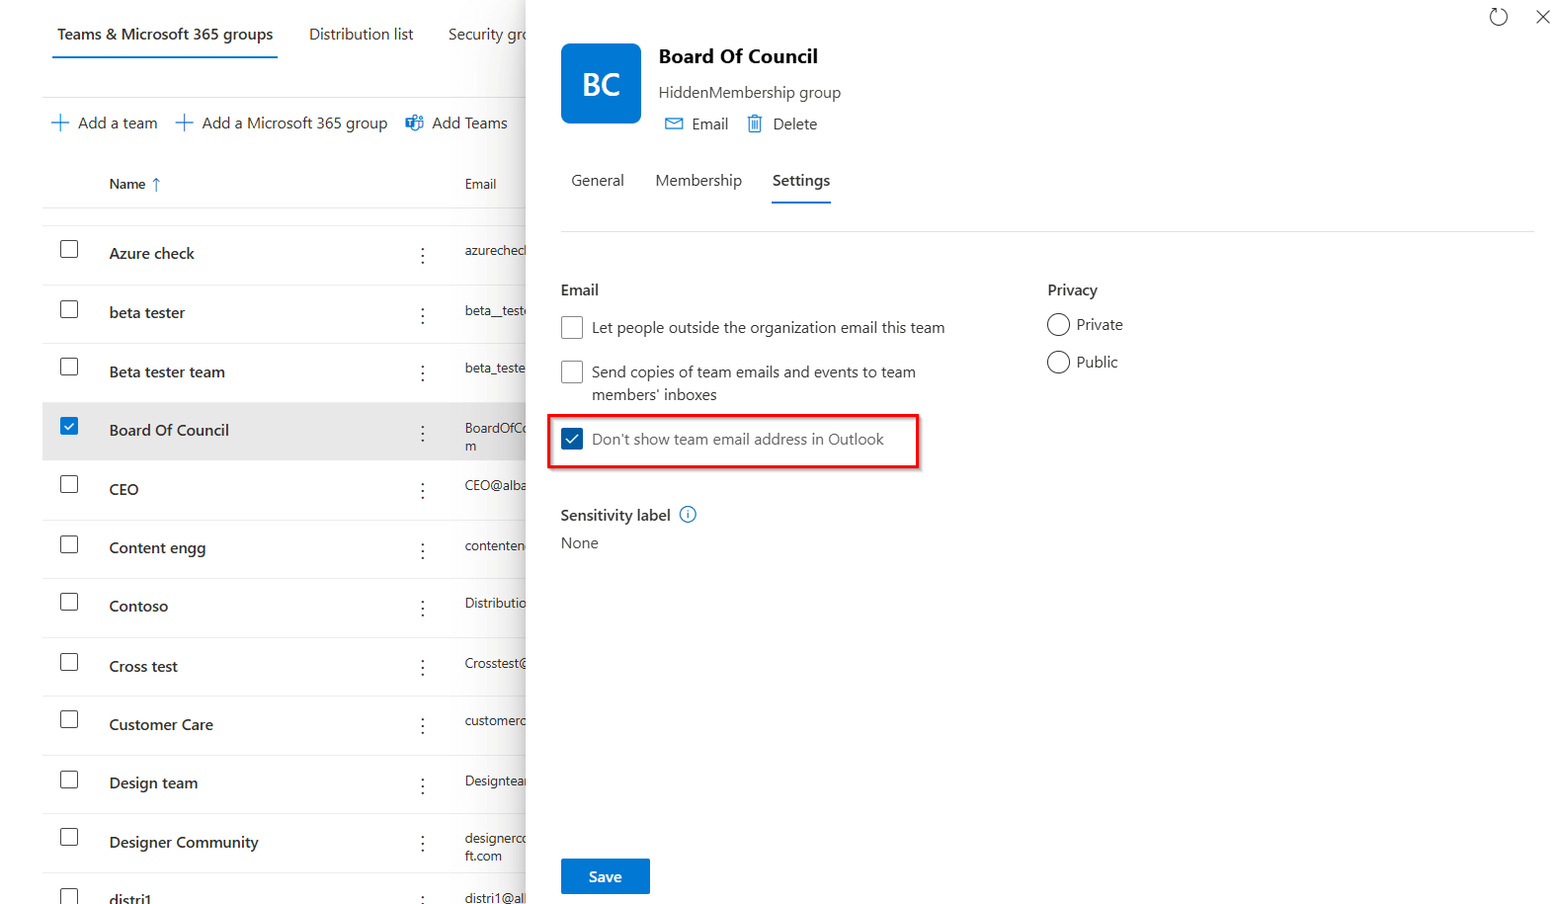Enable letting outside people email this team
The width and height of the screenshot is (1558, 904).
coord(572,327)
